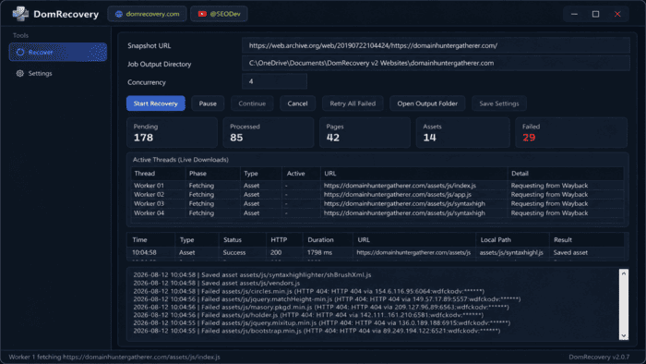Click the Result column header

pyautogui.click(x=587, y=240)
